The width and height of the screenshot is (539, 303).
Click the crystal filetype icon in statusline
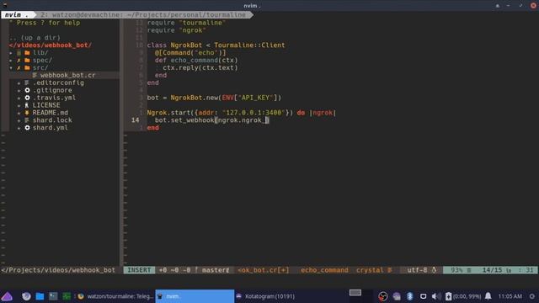point(390,270)
